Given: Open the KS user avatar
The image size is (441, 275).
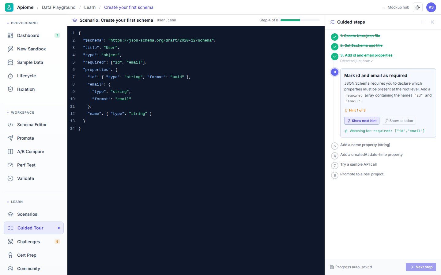Looking at the screenshot, I should coord(431,7).
